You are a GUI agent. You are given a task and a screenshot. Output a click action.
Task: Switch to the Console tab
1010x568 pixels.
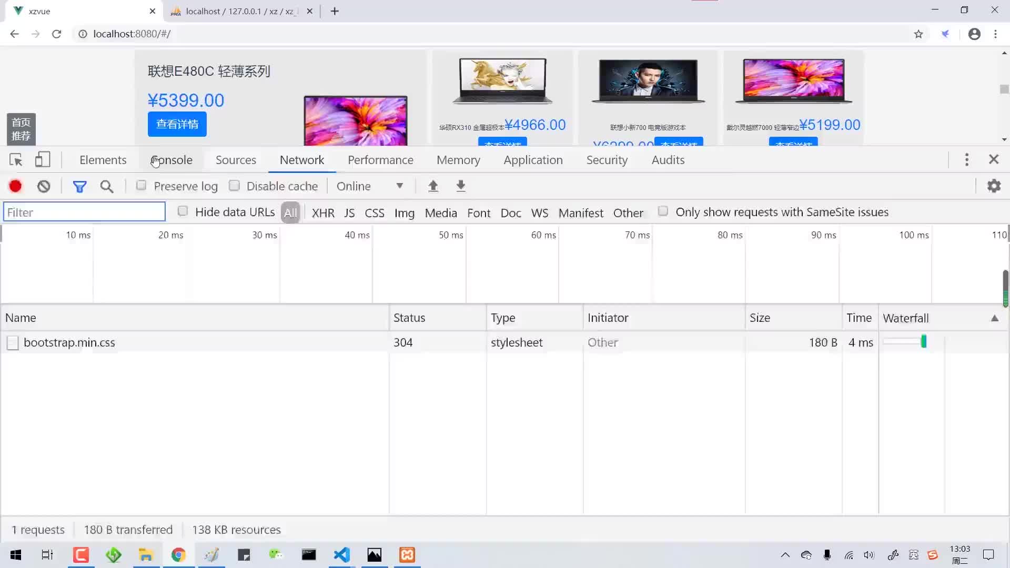tap(171, 160)
